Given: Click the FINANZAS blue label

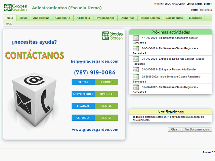Looking at the screenshot, I should coord(83,106).
